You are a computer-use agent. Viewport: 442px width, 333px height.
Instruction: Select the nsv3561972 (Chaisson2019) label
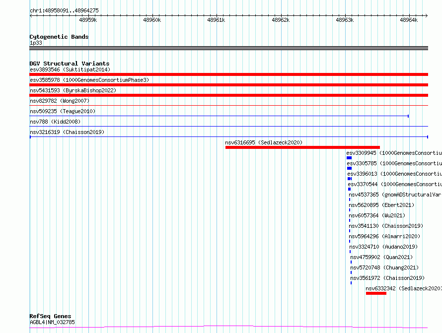click(387, 278)
